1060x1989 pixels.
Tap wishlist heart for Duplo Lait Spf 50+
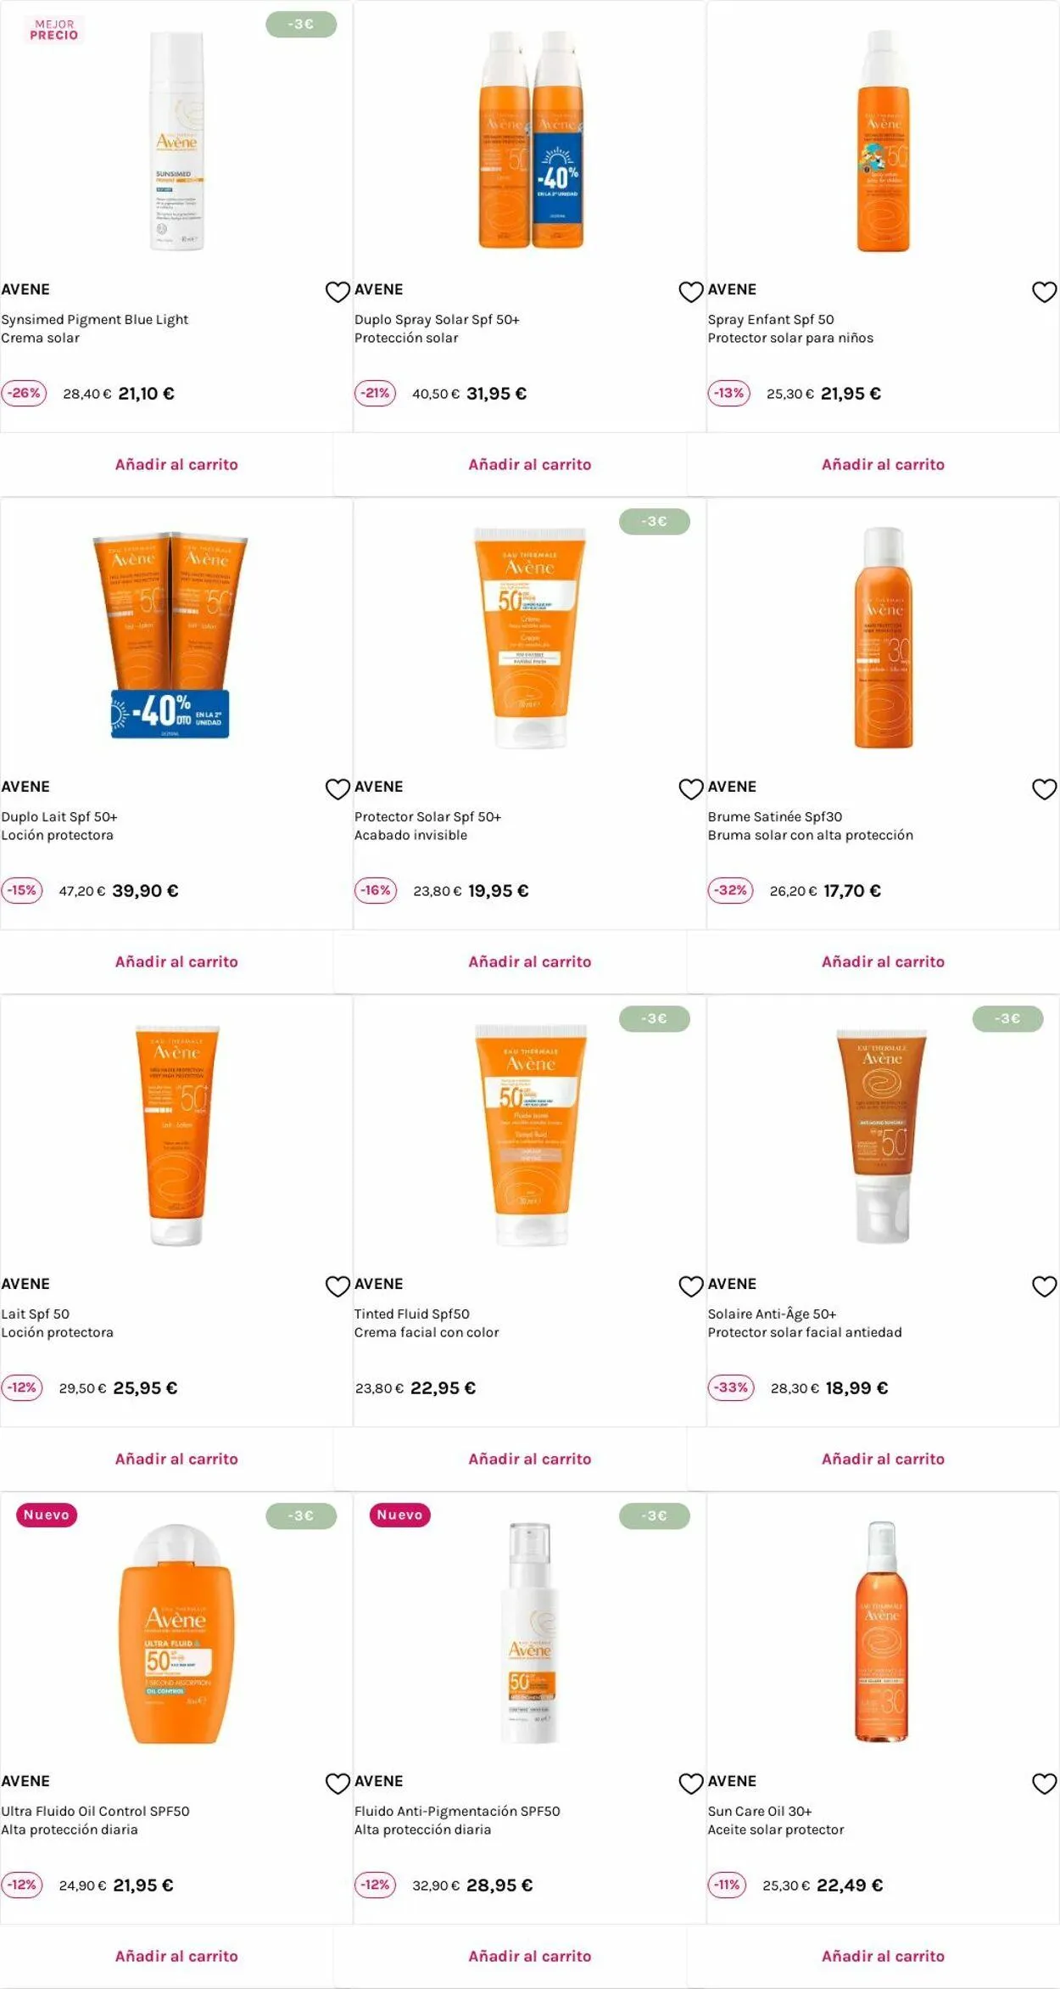coord(338,789)
